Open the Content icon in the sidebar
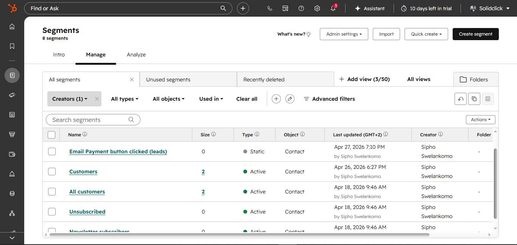This screenshot has width=517, height=245. coord(12,115)
